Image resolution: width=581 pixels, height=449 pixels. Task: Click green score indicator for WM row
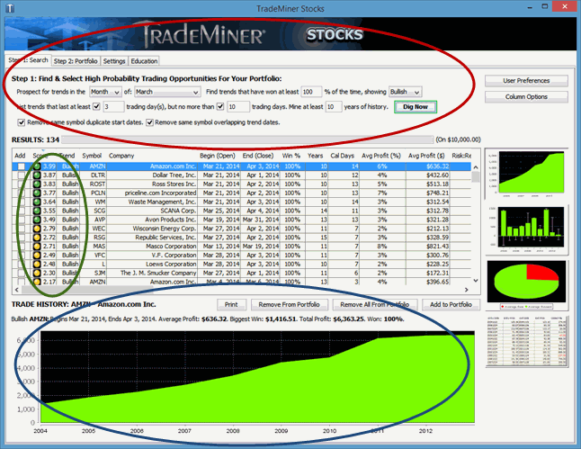point(37,202)
